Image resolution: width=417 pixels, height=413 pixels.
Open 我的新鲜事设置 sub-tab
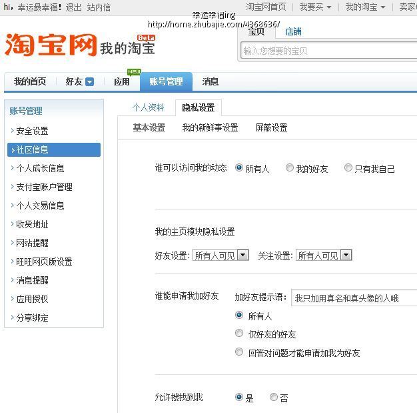[x=210, y=127]
